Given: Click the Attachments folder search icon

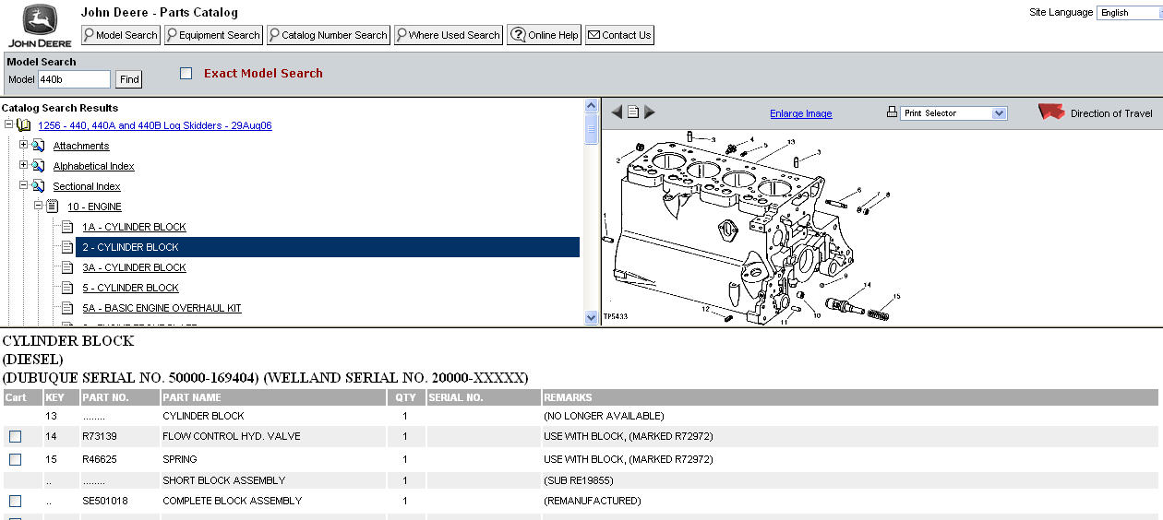Looking at the screenshot, I should (x=39, y=146).
